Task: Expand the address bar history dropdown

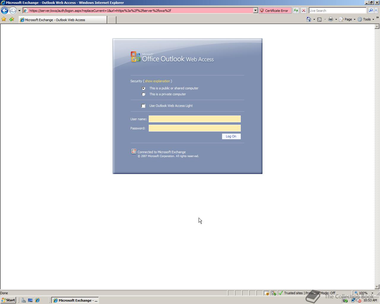Action: click(255, 10)
